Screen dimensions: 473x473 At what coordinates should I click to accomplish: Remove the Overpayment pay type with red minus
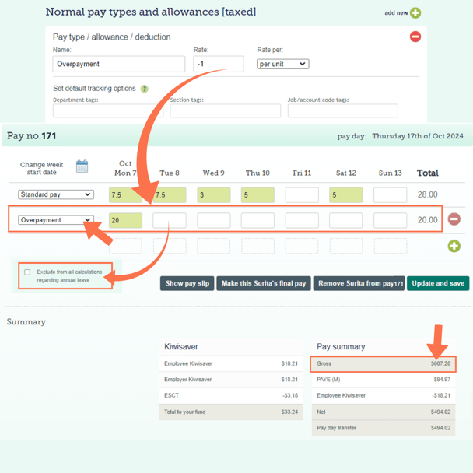(415, 37)
